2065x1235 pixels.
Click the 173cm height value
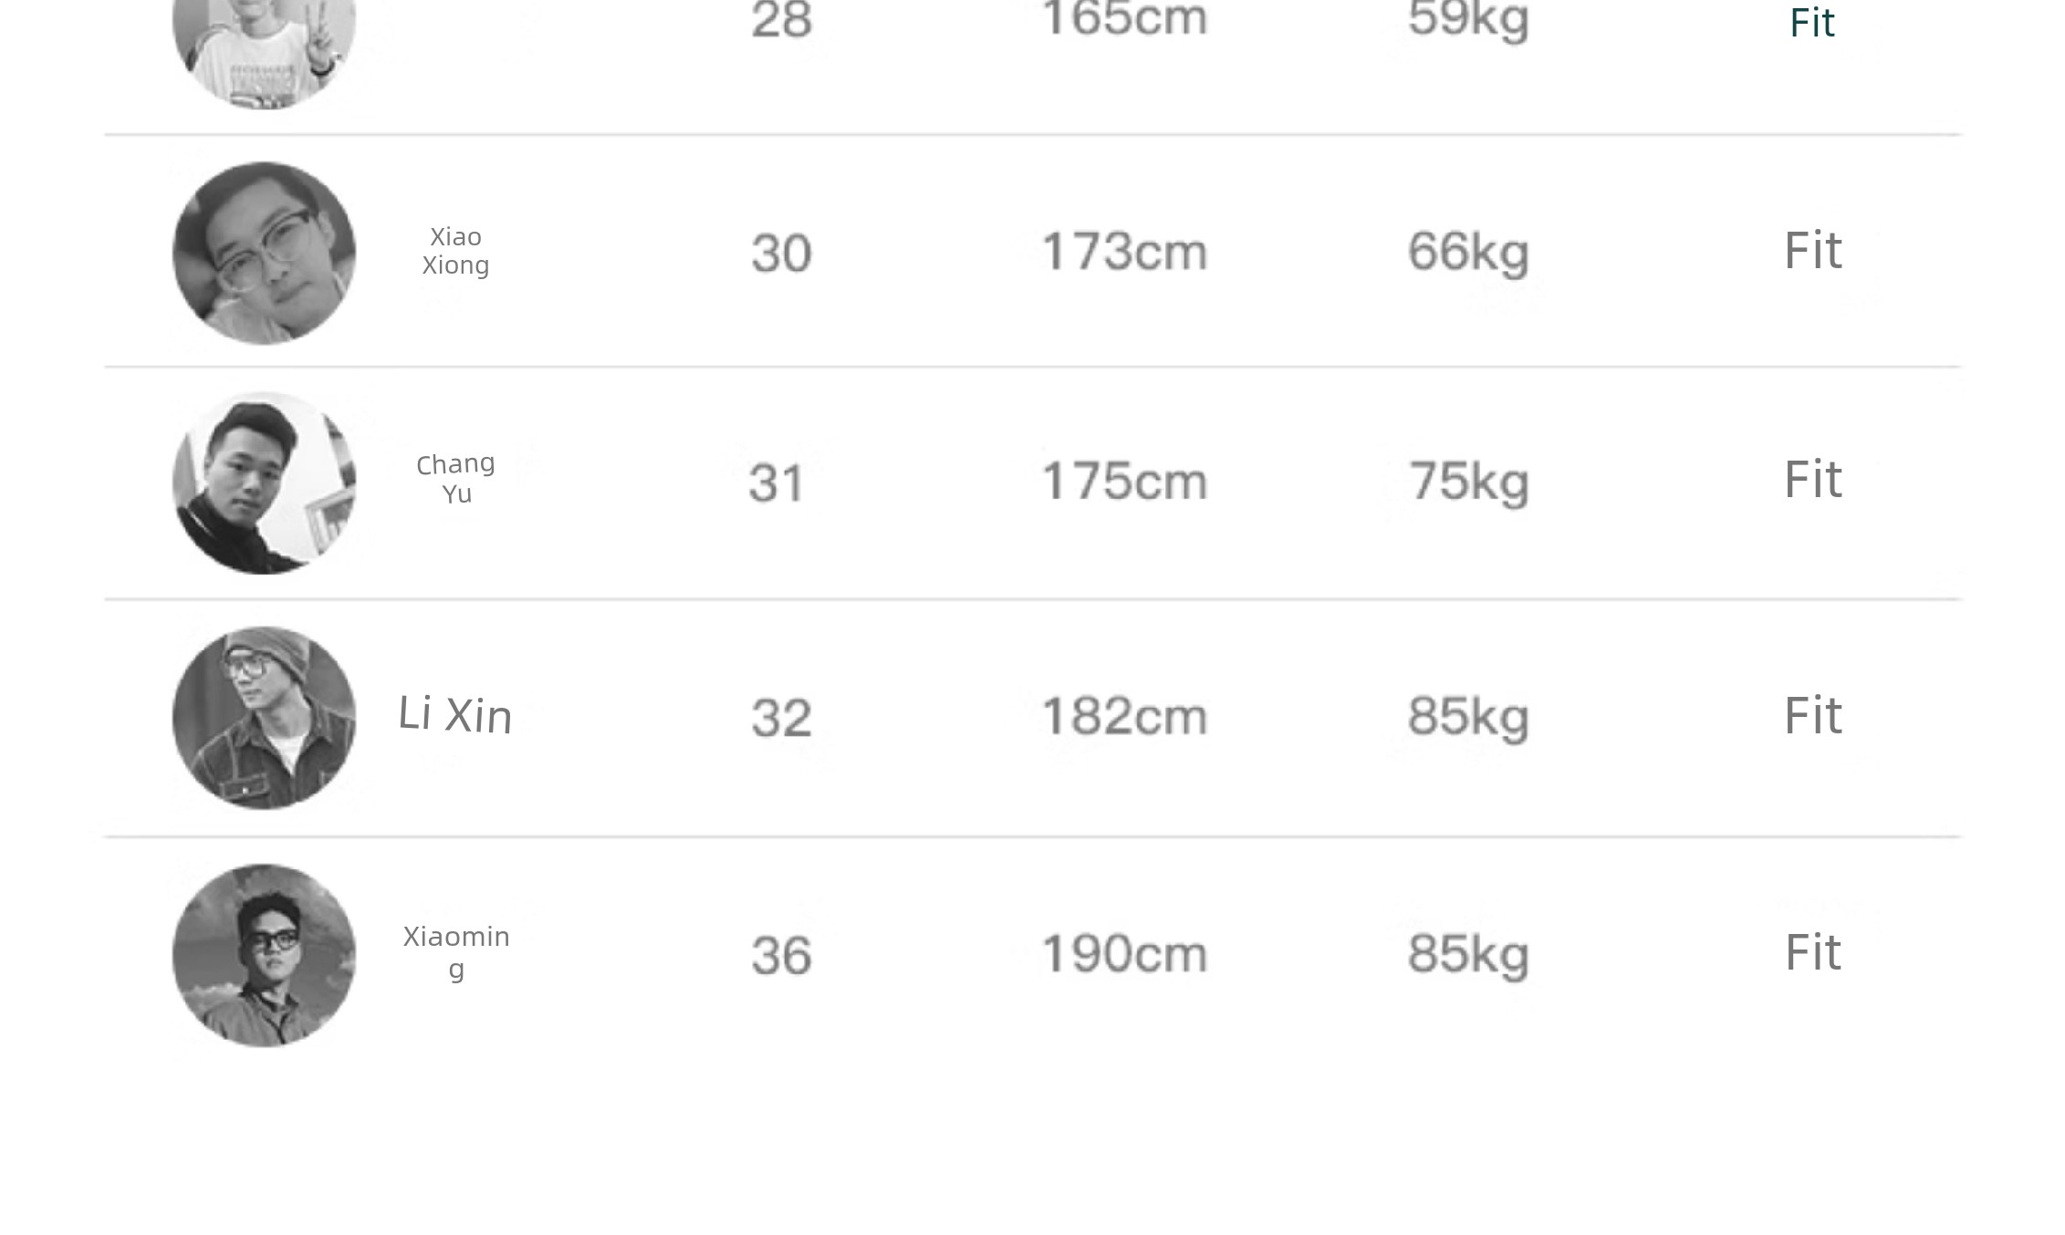coord(1124,252)
